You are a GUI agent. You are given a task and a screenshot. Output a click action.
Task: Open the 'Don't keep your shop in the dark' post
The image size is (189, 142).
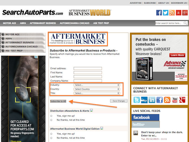click(162, 134)
